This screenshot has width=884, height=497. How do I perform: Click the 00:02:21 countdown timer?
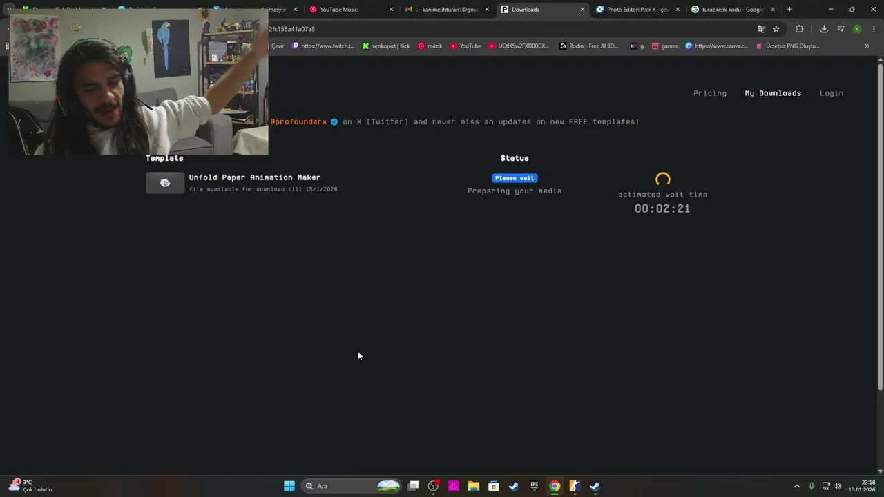click(x=662, y=208)
